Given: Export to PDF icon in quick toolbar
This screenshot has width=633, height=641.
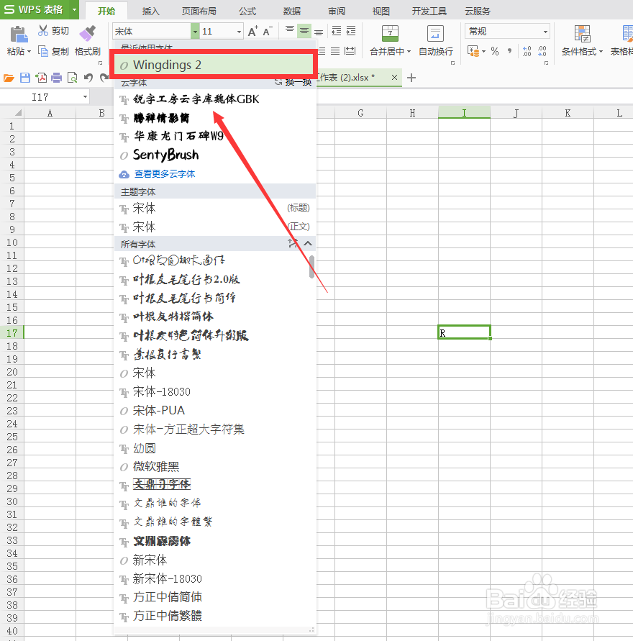Looking at the screenshot, I should tap(41, 78).
